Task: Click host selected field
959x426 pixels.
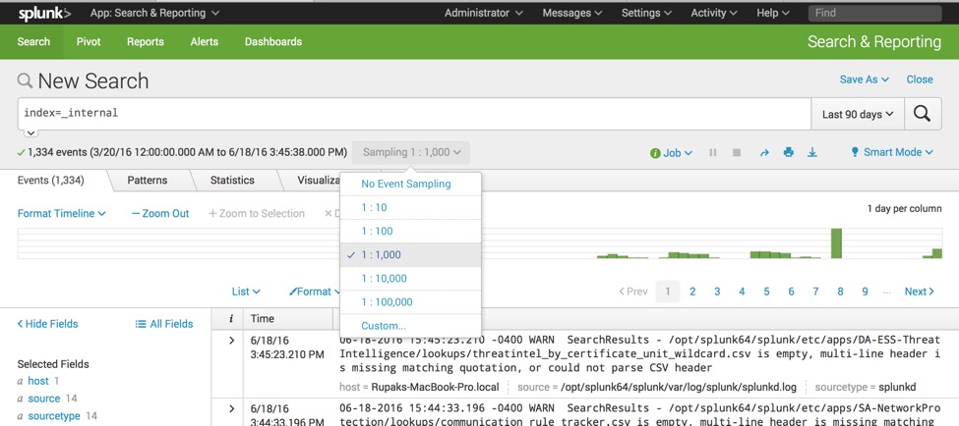Action: [38, 381]
